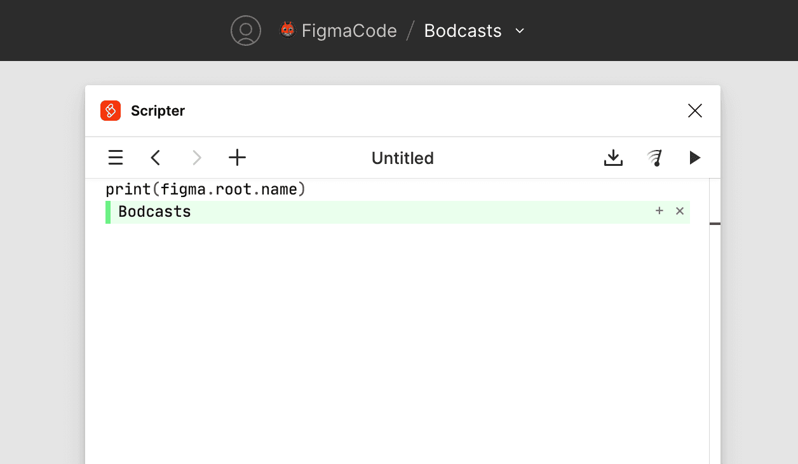This screenshot has height=464, width=798.
Task: Click the FigmaCode team bug icon
Action: (x=288, y=30)
